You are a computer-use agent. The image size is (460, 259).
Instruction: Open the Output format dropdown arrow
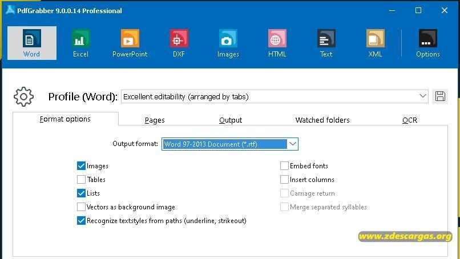tap(292, 144)
